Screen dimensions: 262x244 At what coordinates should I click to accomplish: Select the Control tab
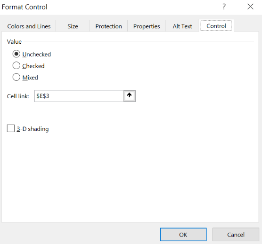(216, 26)
